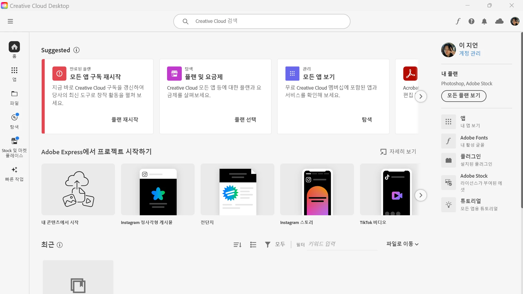Click the 모든 앱 보기 grid icon

click(292, 74)
